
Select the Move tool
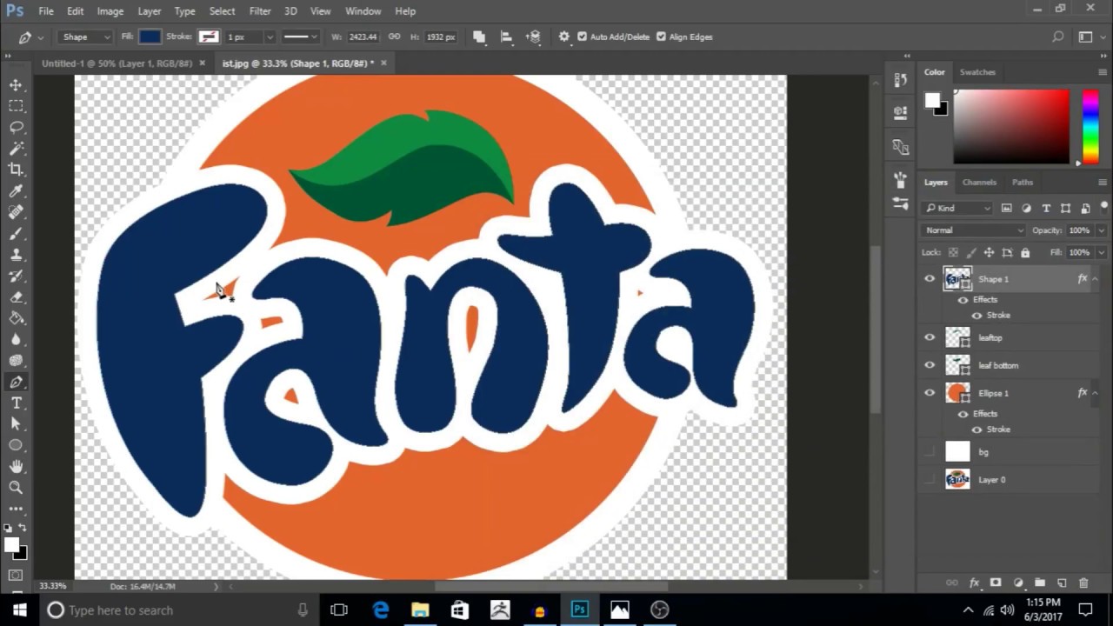[x=16, y=84]
